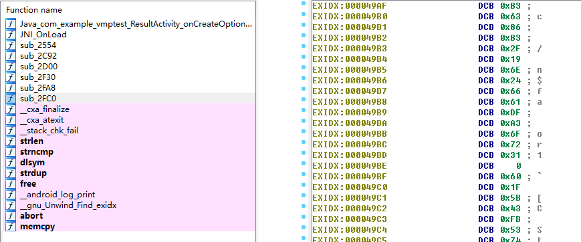Click function icon beside sub_2F30
The width and height of the screenshot is (581, 242).
[11, 77]
